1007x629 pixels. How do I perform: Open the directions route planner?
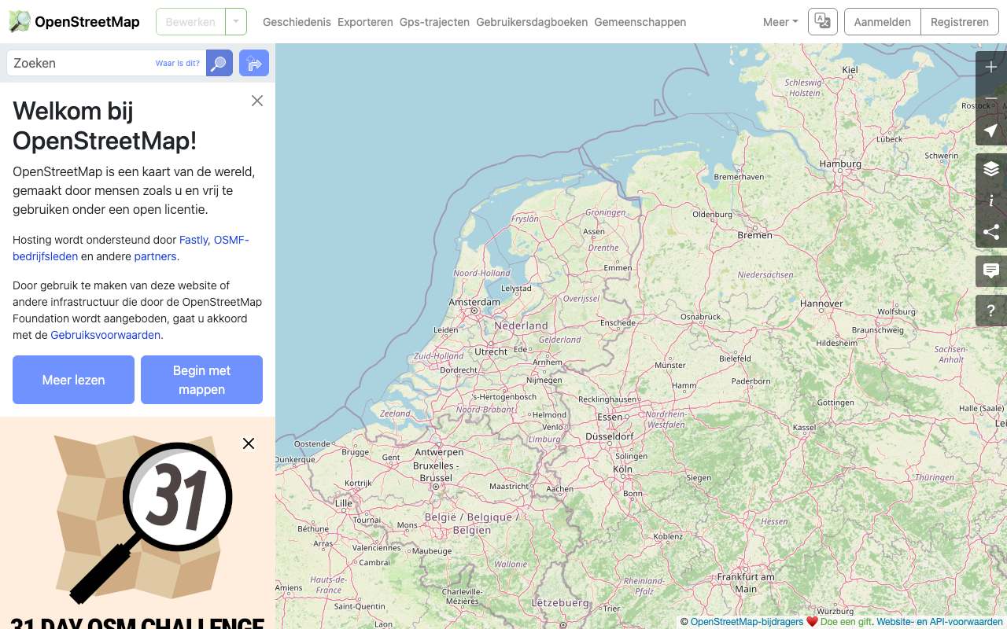click(254, 63)
